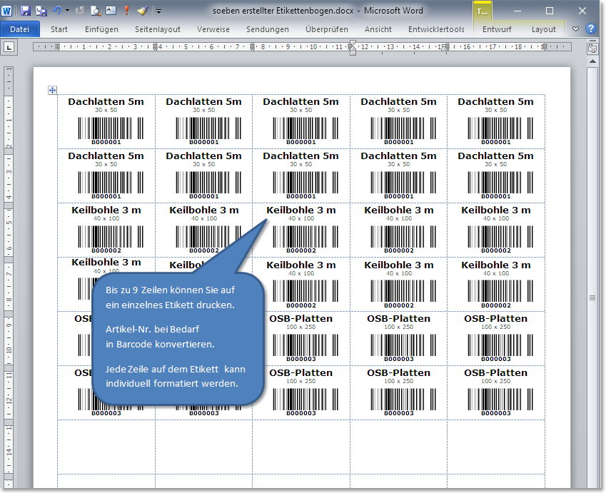Click the table move handle at top-left of table
The width and height of the screenshot is (606, 493).
(x=53, y=91)
